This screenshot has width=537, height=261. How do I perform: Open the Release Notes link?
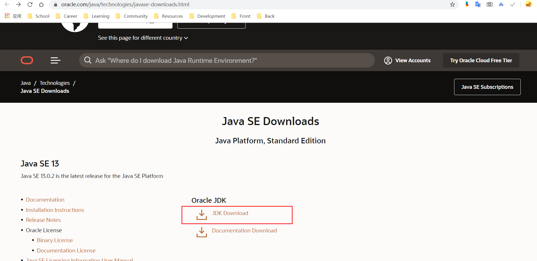click(x=43, y=220)
